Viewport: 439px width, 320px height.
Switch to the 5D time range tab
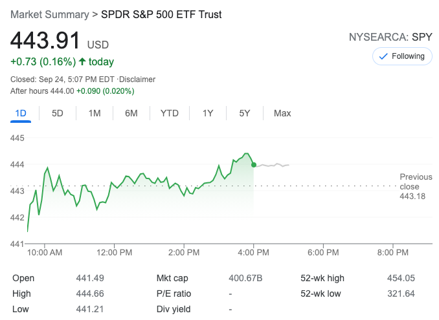pyautogui.click(x=58, y=113)
